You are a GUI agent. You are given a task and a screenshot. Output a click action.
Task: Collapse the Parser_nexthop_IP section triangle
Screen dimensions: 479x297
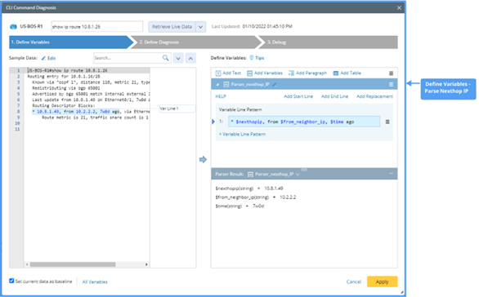tap(217, 85)
